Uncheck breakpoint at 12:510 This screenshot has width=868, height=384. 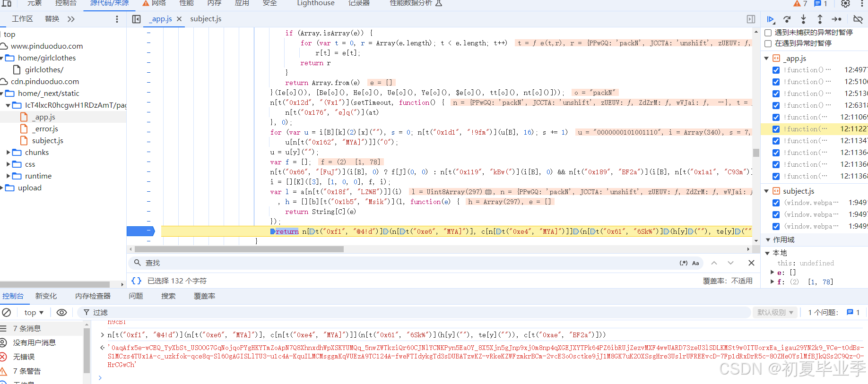tap(776, 82)
